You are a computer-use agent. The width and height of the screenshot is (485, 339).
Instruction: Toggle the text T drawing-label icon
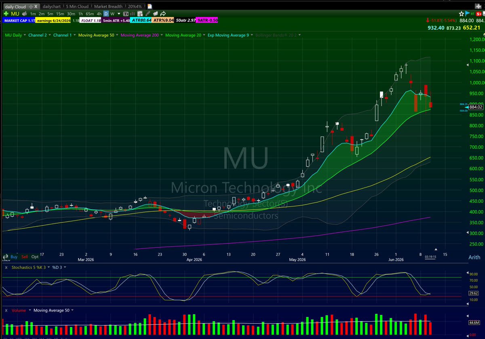click(x=126, y=14)
